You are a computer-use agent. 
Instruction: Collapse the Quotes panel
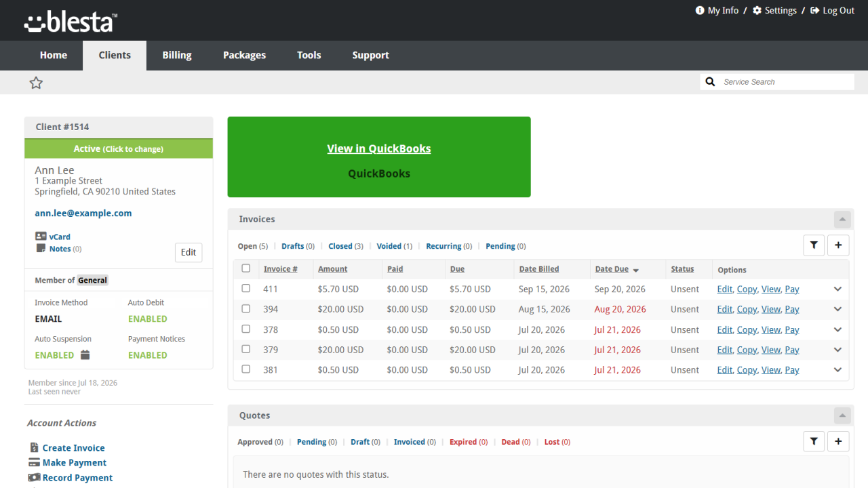click(x=842, y=415)
